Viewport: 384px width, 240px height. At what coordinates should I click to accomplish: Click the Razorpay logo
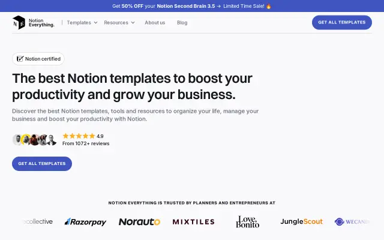click(x=85, y=222)
